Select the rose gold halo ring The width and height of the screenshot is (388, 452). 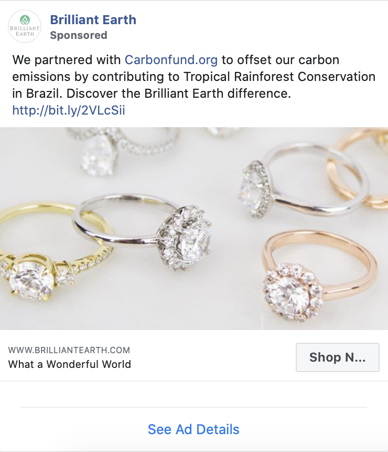tap(319, 275)
